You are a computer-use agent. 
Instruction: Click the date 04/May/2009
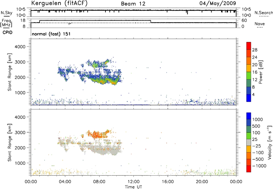(218, 3)
